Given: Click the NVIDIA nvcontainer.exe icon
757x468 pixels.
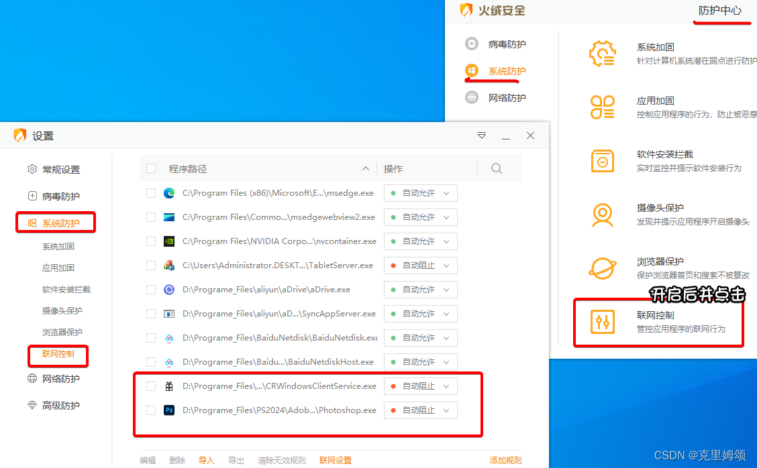Looking at the screenshot, I should pos(169,241).
